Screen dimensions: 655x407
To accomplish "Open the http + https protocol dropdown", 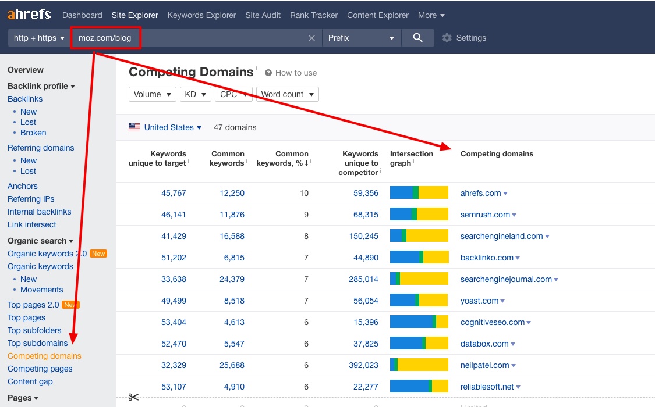I will pyautogui.click(x=39, y=38).
